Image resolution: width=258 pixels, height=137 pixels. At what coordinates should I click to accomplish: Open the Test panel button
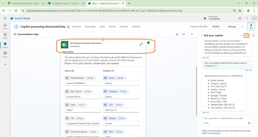[x=251, y=26]
